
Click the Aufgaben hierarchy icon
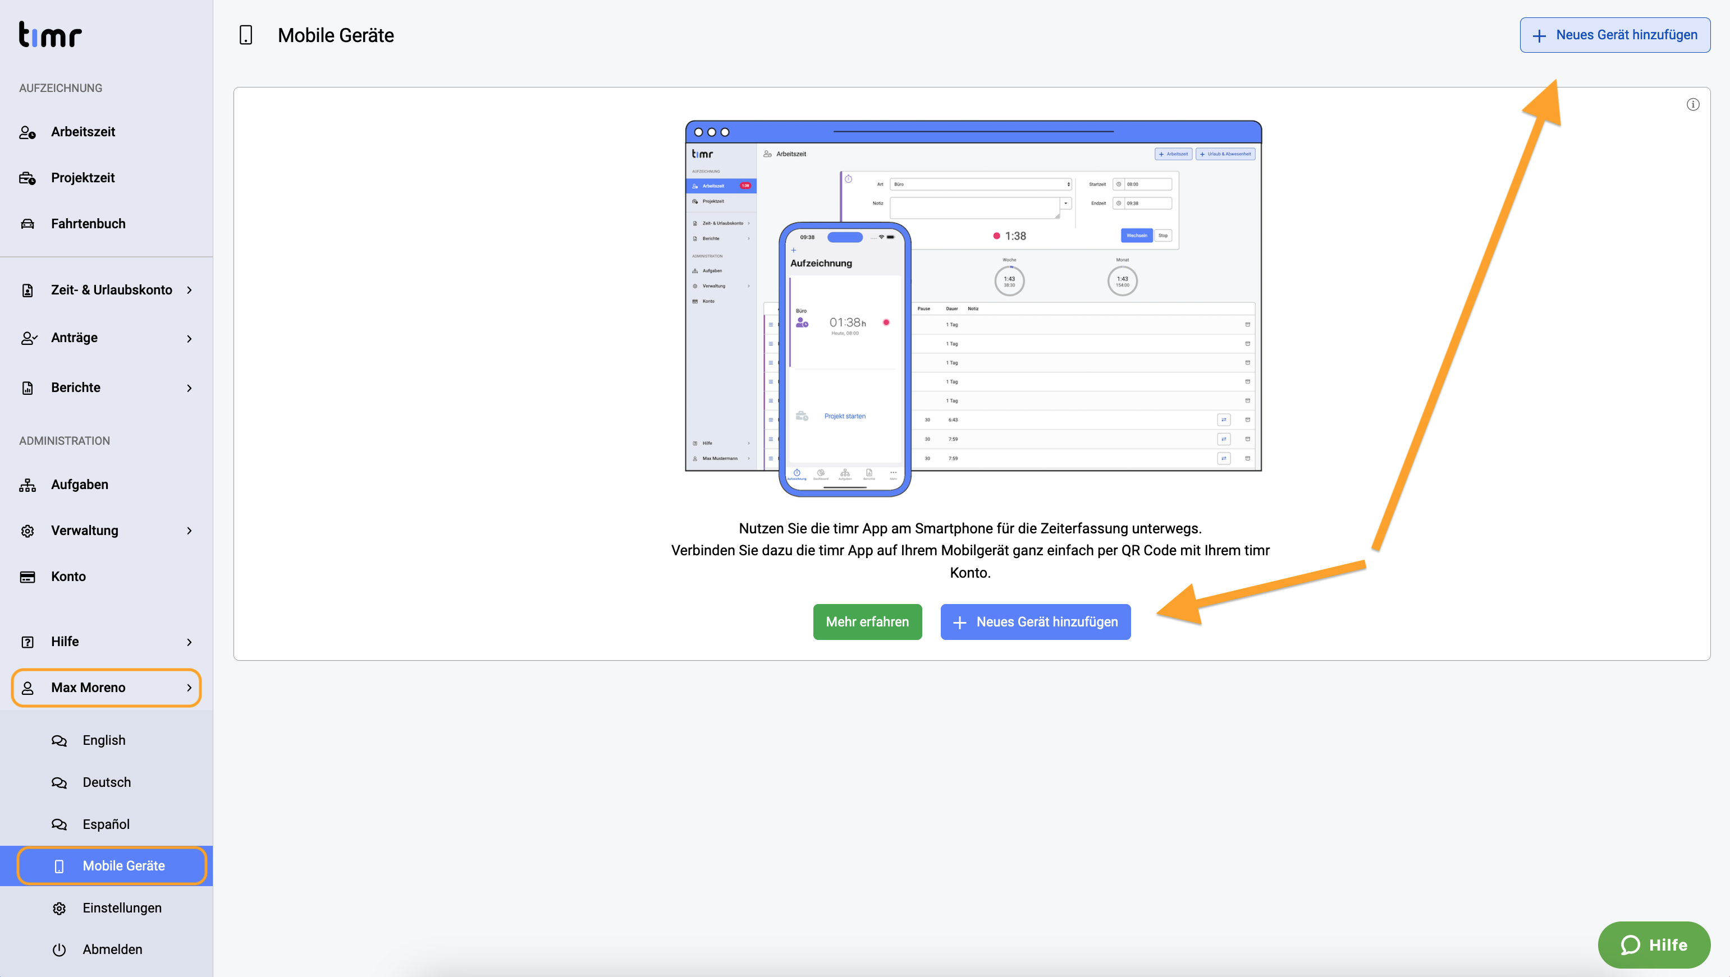click(x=28, y=485)
